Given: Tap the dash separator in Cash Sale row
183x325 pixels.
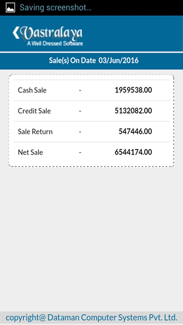Looking at the screenshot, I should pos(80,91).
